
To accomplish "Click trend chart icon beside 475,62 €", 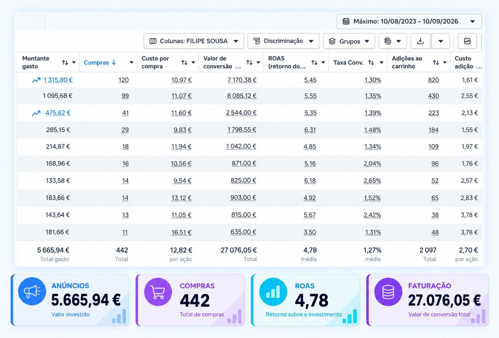I will click(36, 113).
